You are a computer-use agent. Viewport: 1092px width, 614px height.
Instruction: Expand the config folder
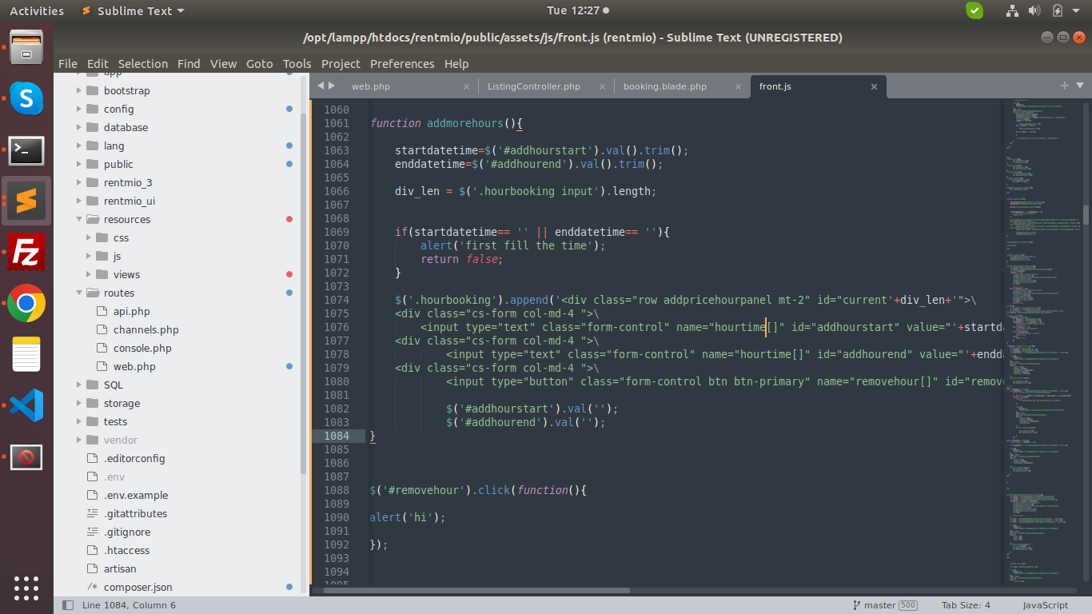(79, 109)
